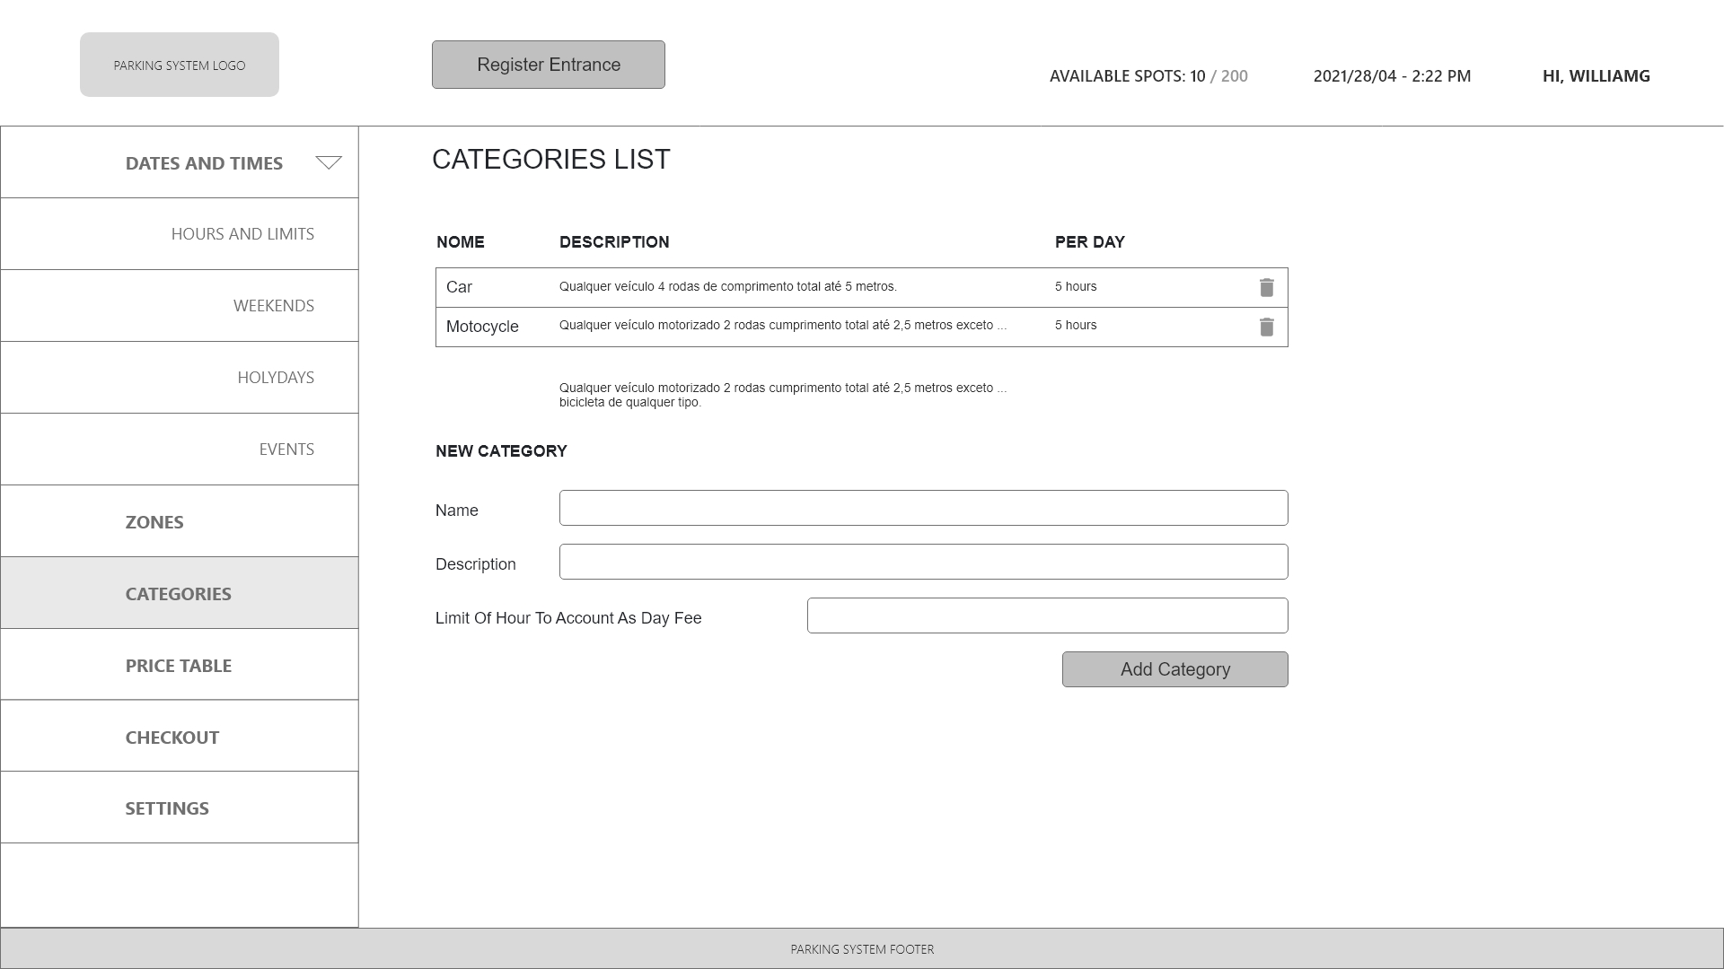Open the Holydays submenu item
This screenshot has width=1724, height=969.
tap(180, 377)
